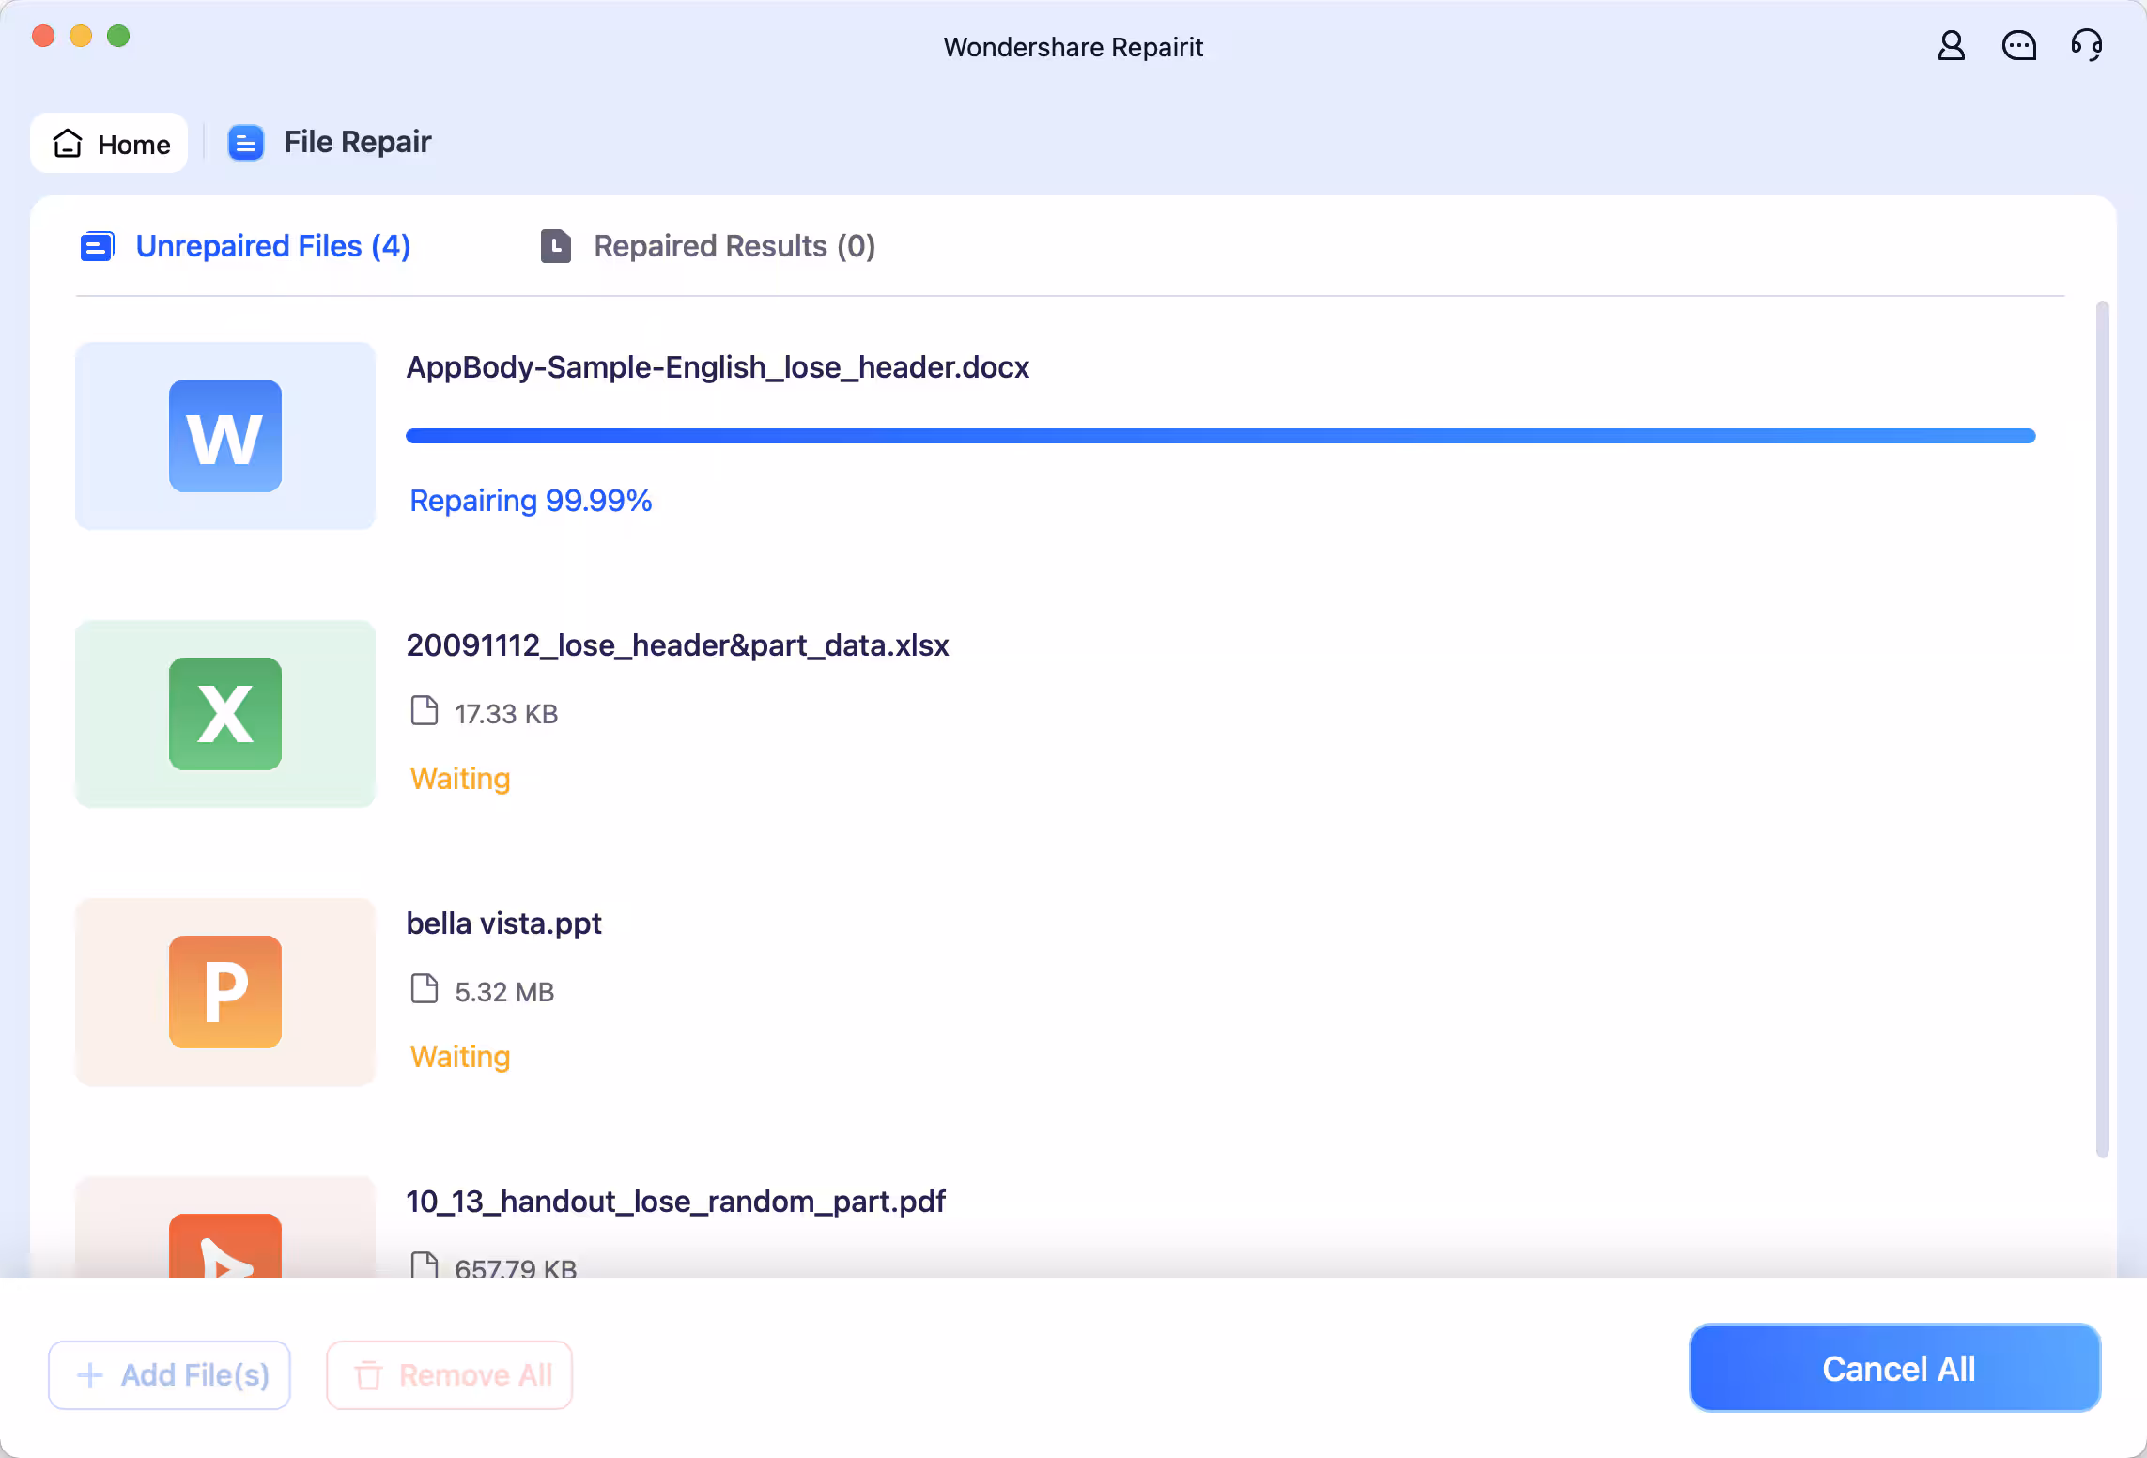This screenshot has height=1458, width=2147.
Task: Click file size icon beside 17.33 KB
Action: tap(425, 711)
